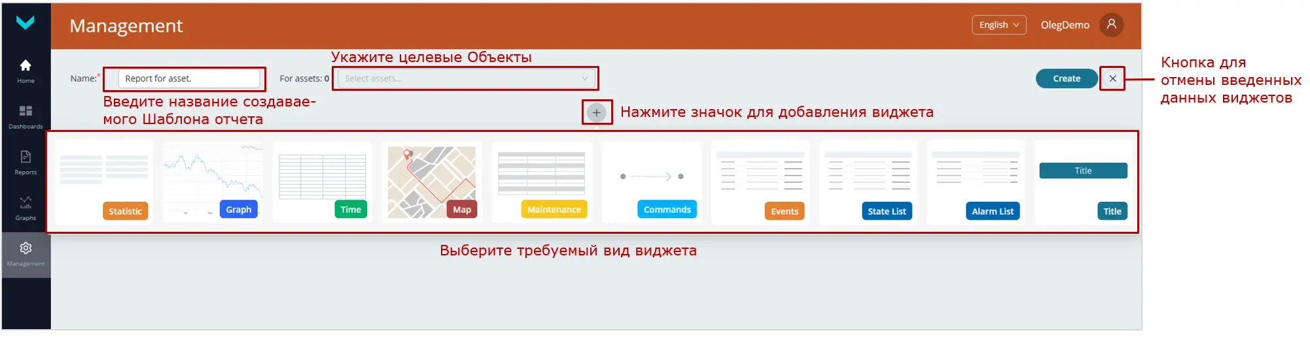Choose the Maintenance widget thumbnail
This screenshot has height=337, width=1310.
542,182
